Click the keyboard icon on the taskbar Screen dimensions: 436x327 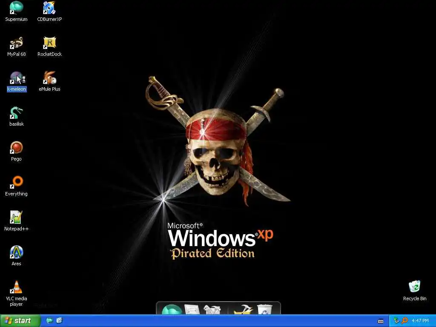tap(381, 321)
